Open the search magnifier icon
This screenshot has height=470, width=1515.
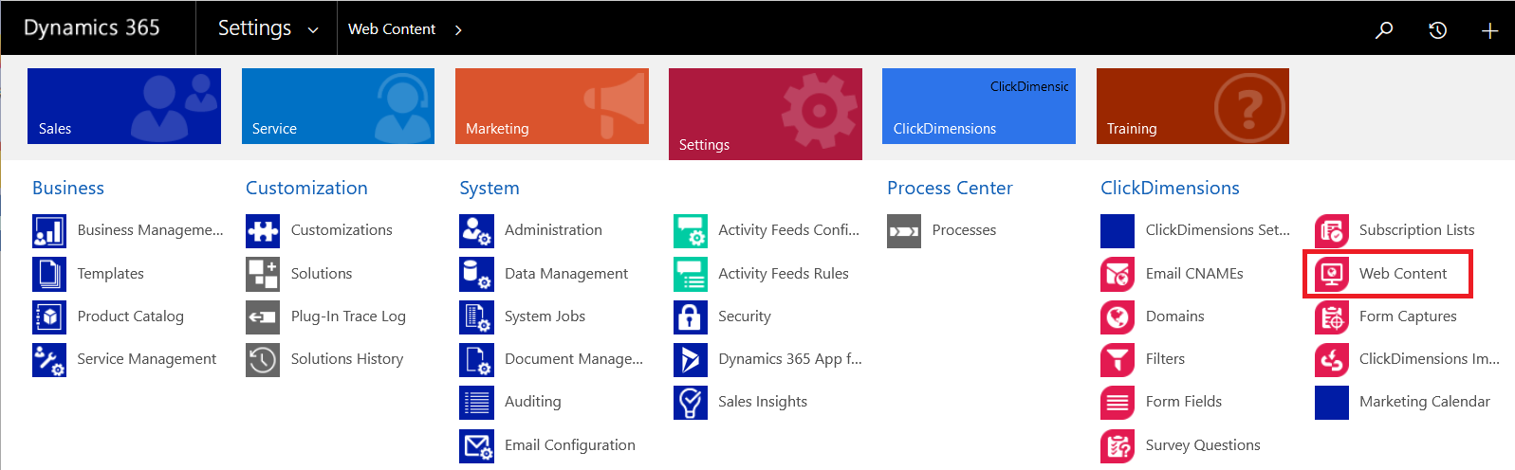pyautogui.click(x=1384, y=30)
